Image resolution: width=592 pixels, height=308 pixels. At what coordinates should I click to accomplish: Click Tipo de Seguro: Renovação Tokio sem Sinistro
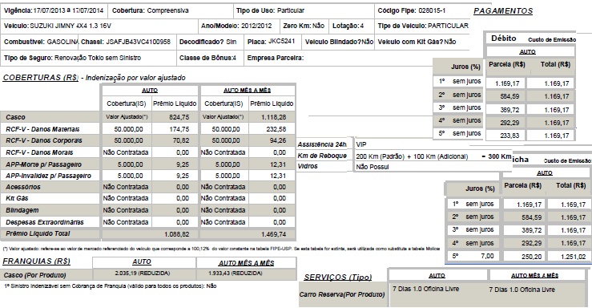point(72,58)
